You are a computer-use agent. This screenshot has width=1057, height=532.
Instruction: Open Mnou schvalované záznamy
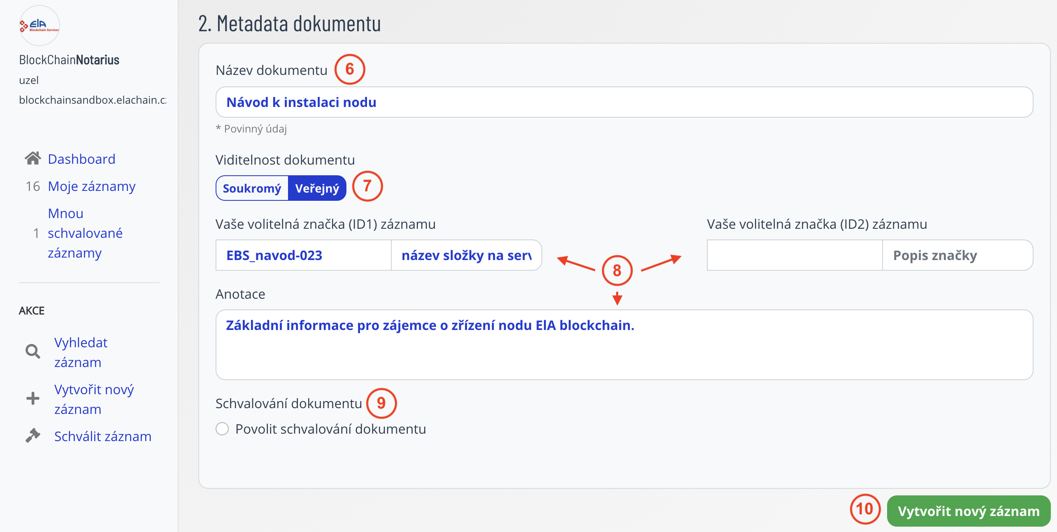click(85, 233)
